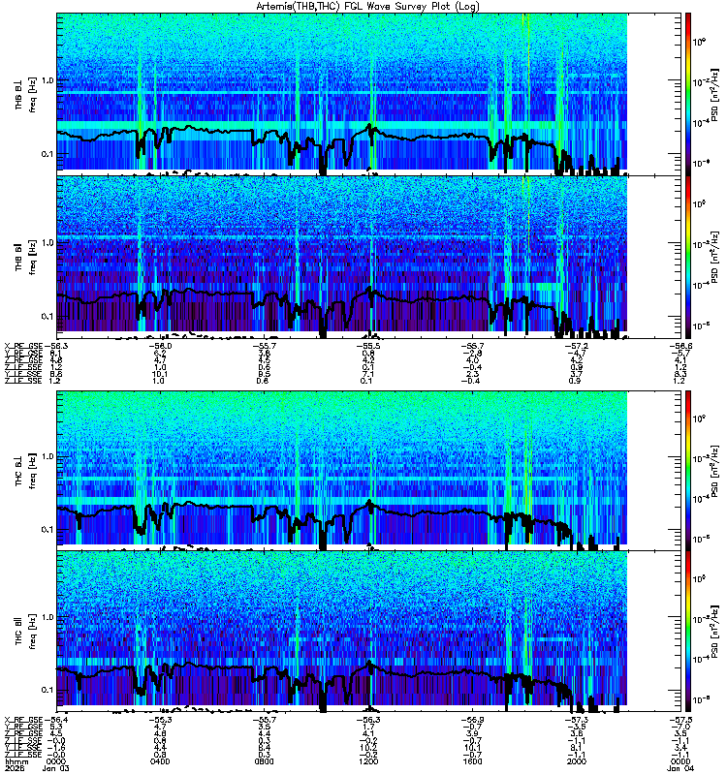Click the THC B-perpendicular panel color bar
The height and width of the screenshot is (775, 727).
[x=688, y=470]
